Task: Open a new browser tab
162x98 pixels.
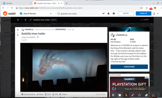Action: (66, 3)
